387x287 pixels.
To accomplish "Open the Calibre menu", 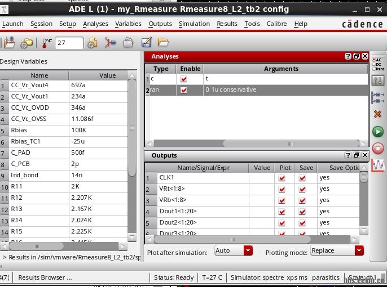I will pos(276,24).
